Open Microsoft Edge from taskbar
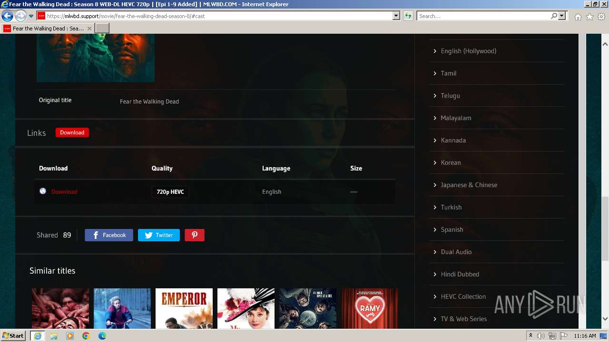Screen dimensions: 609x342 pos(102,336)
